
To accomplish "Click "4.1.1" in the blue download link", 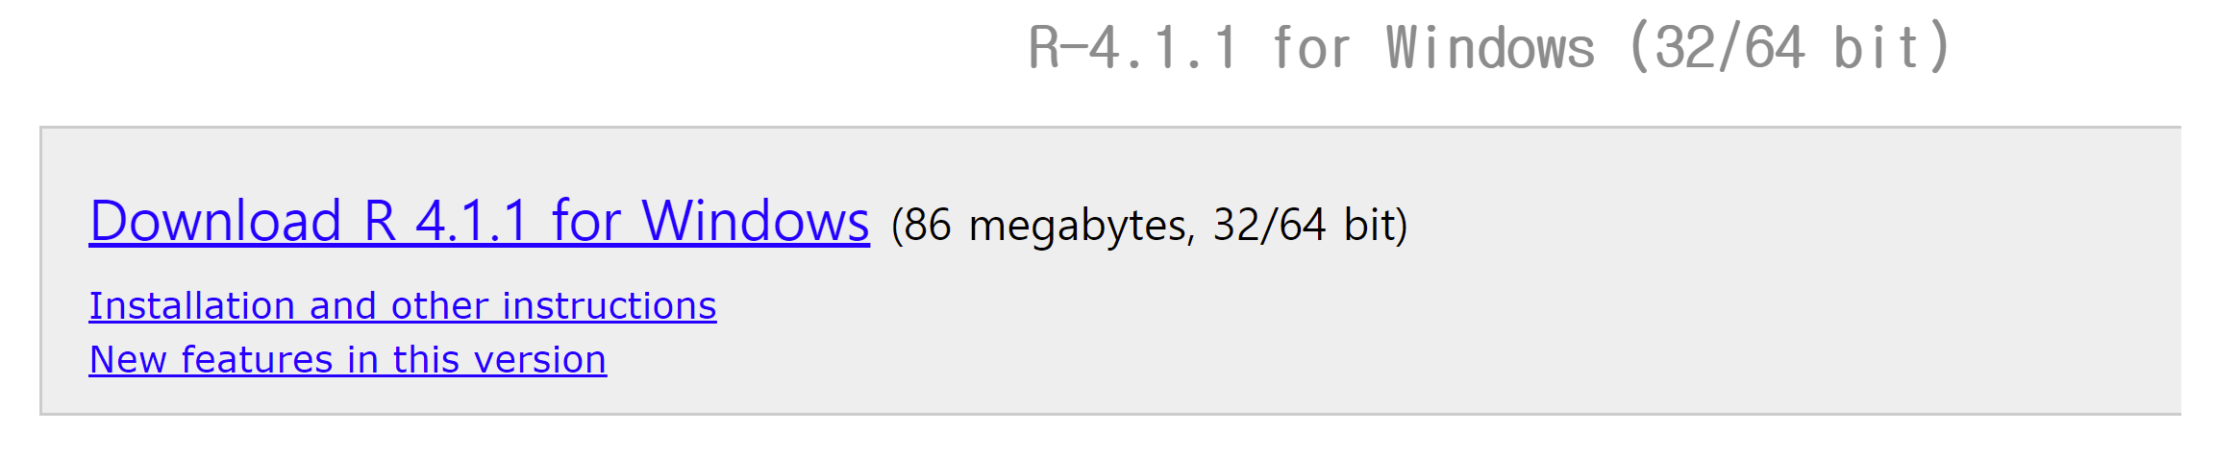I will pos(471,222).
